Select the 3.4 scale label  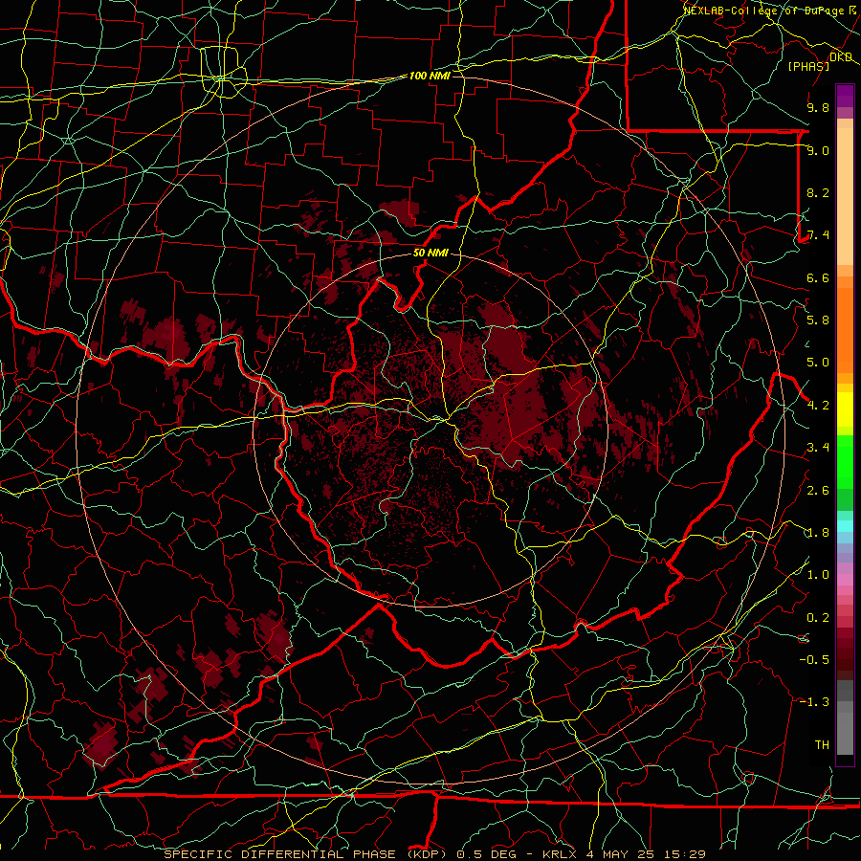pyautogui.click(x=818, y=448)
